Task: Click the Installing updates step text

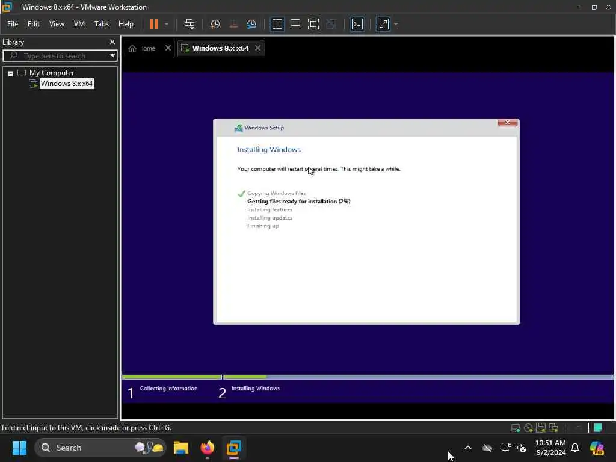Action: pos(269,218)
